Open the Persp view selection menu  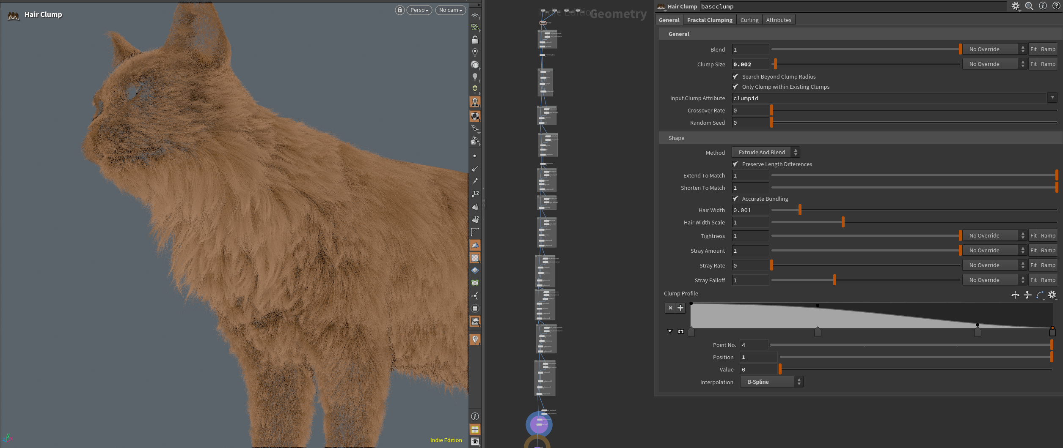(x=419, y=10)
